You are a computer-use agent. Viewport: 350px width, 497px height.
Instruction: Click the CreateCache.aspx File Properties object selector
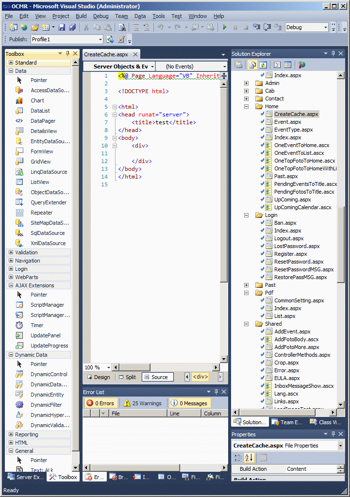click(x=287, y=446)
